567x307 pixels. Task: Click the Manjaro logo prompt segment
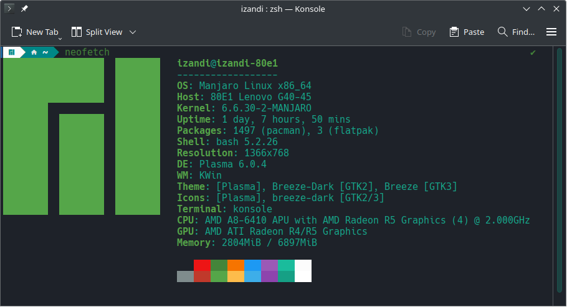12,52
